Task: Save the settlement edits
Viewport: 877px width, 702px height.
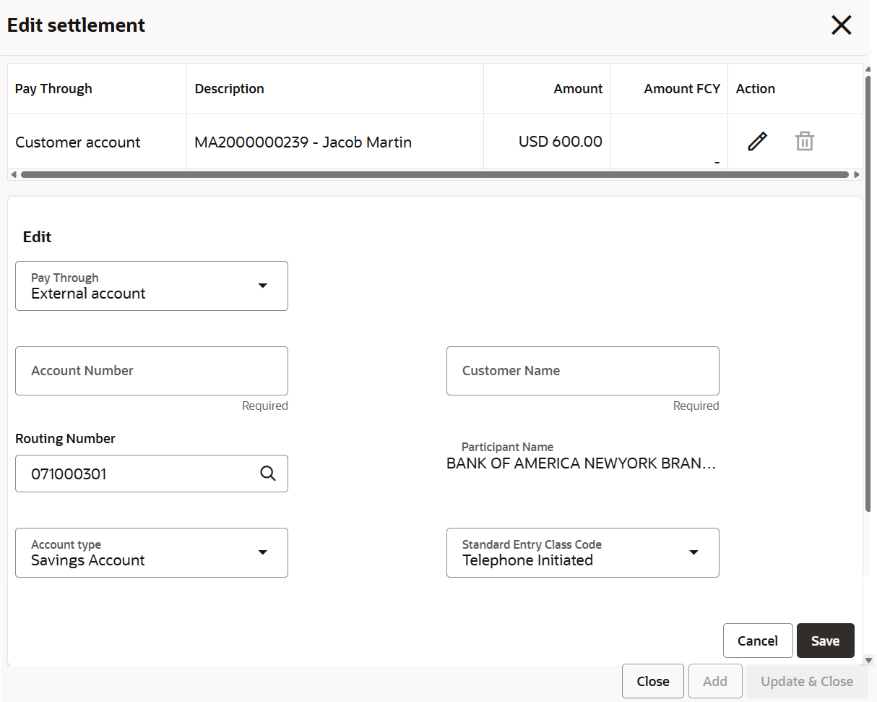Action: pyautogui.click(x=826, y=641)
